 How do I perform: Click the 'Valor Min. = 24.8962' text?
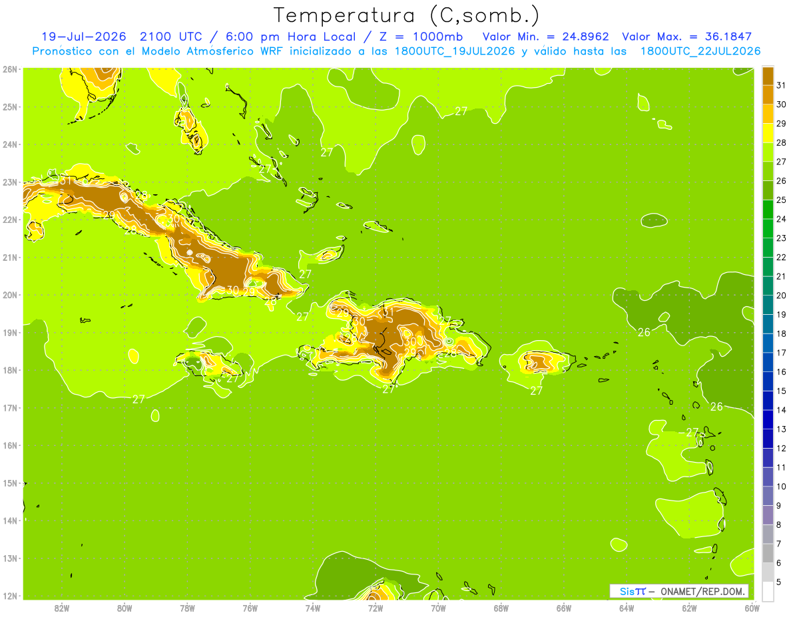coord(547,37)
